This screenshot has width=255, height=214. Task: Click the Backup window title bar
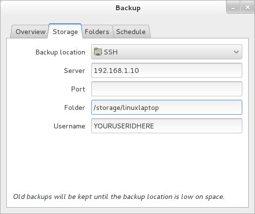[x=128, y=8]
